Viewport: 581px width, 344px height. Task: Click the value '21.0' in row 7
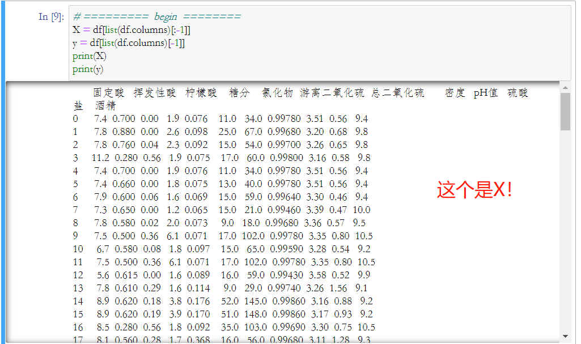[253, 210]
